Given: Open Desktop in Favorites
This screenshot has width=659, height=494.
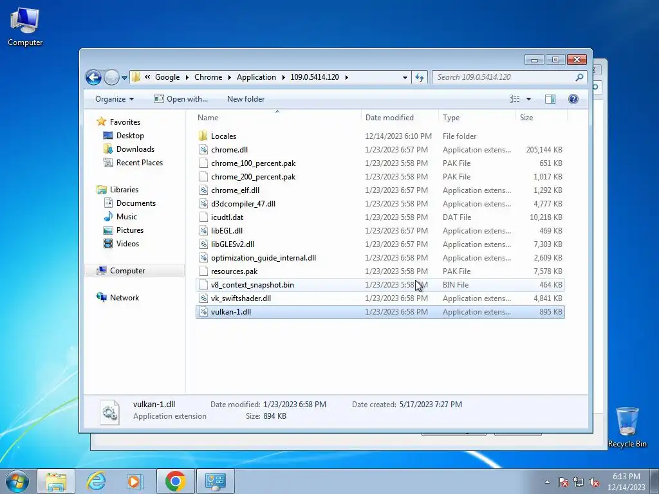Looking at the screenshot, I should point(130,136).
